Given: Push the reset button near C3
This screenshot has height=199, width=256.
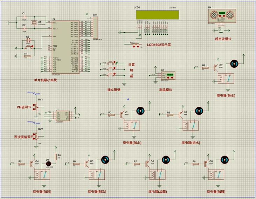Looking at the screenshot, I should pyautogui.click(x=29, y=47).
